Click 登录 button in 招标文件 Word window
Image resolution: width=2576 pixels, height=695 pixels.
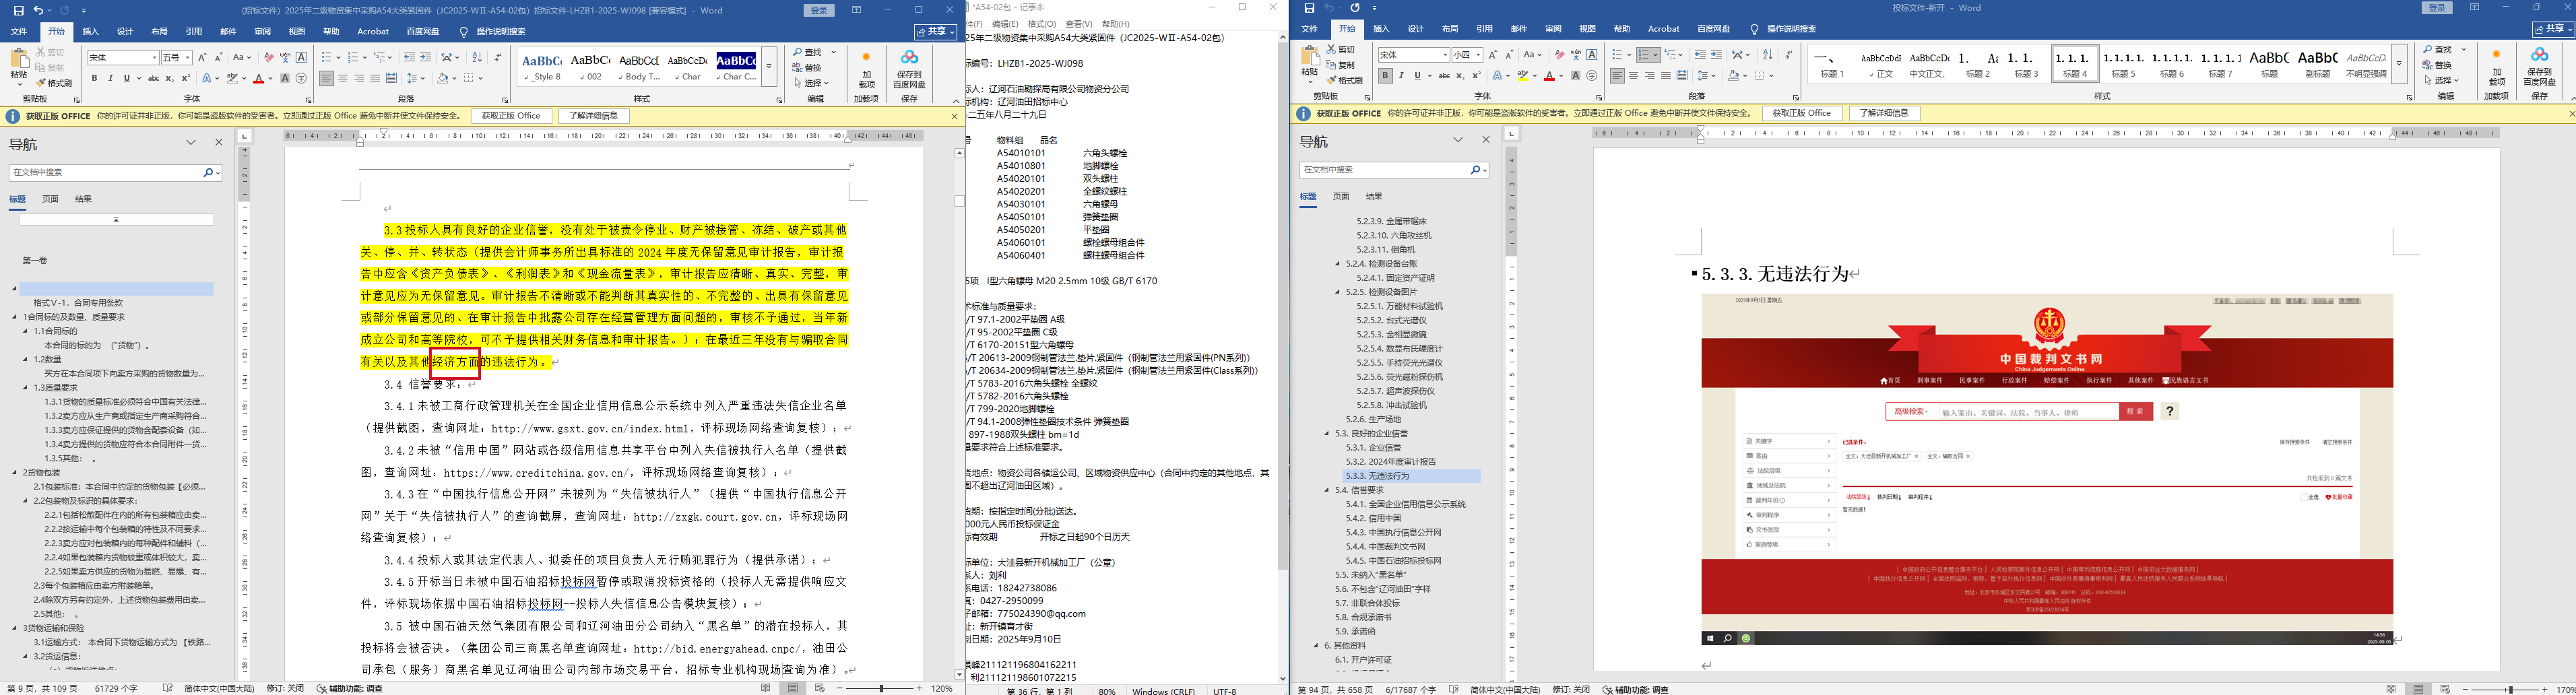coord(819,10)
